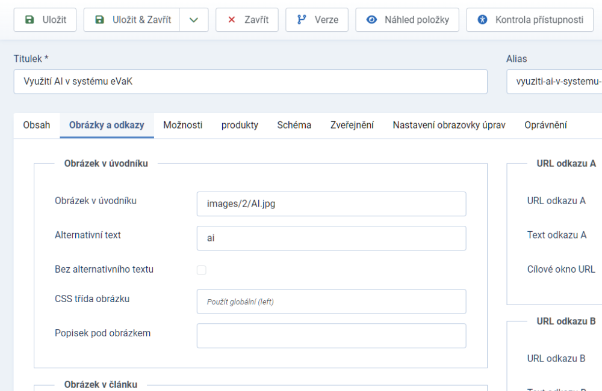Select the Možnosti tab
This screenshot has height=391, width=602.
tap(182, 125)
